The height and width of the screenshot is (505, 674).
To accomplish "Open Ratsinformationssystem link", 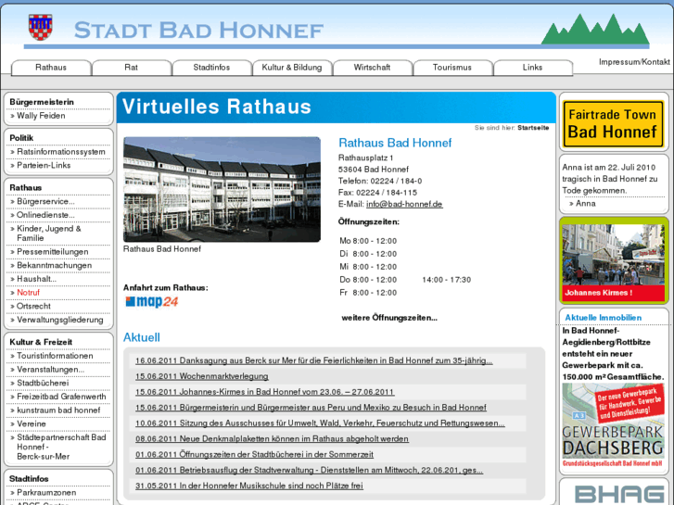I will pos(60,152).
